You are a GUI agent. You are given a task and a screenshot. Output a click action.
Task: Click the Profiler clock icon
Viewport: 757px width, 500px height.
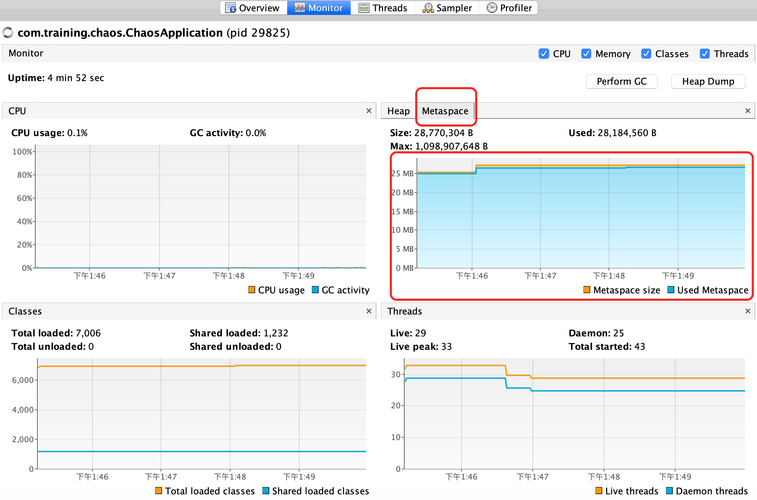(x=492, y=7)
